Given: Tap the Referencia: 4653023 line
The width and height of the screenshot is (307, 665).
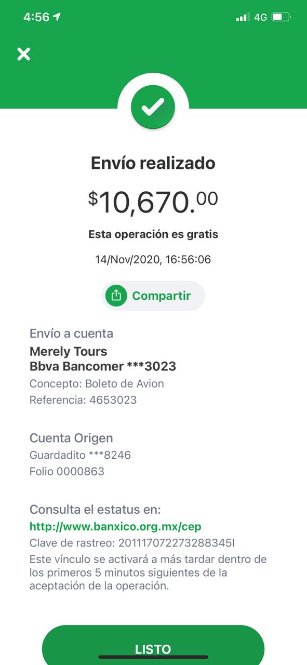Looking at the screenshot, I should 83,400.
